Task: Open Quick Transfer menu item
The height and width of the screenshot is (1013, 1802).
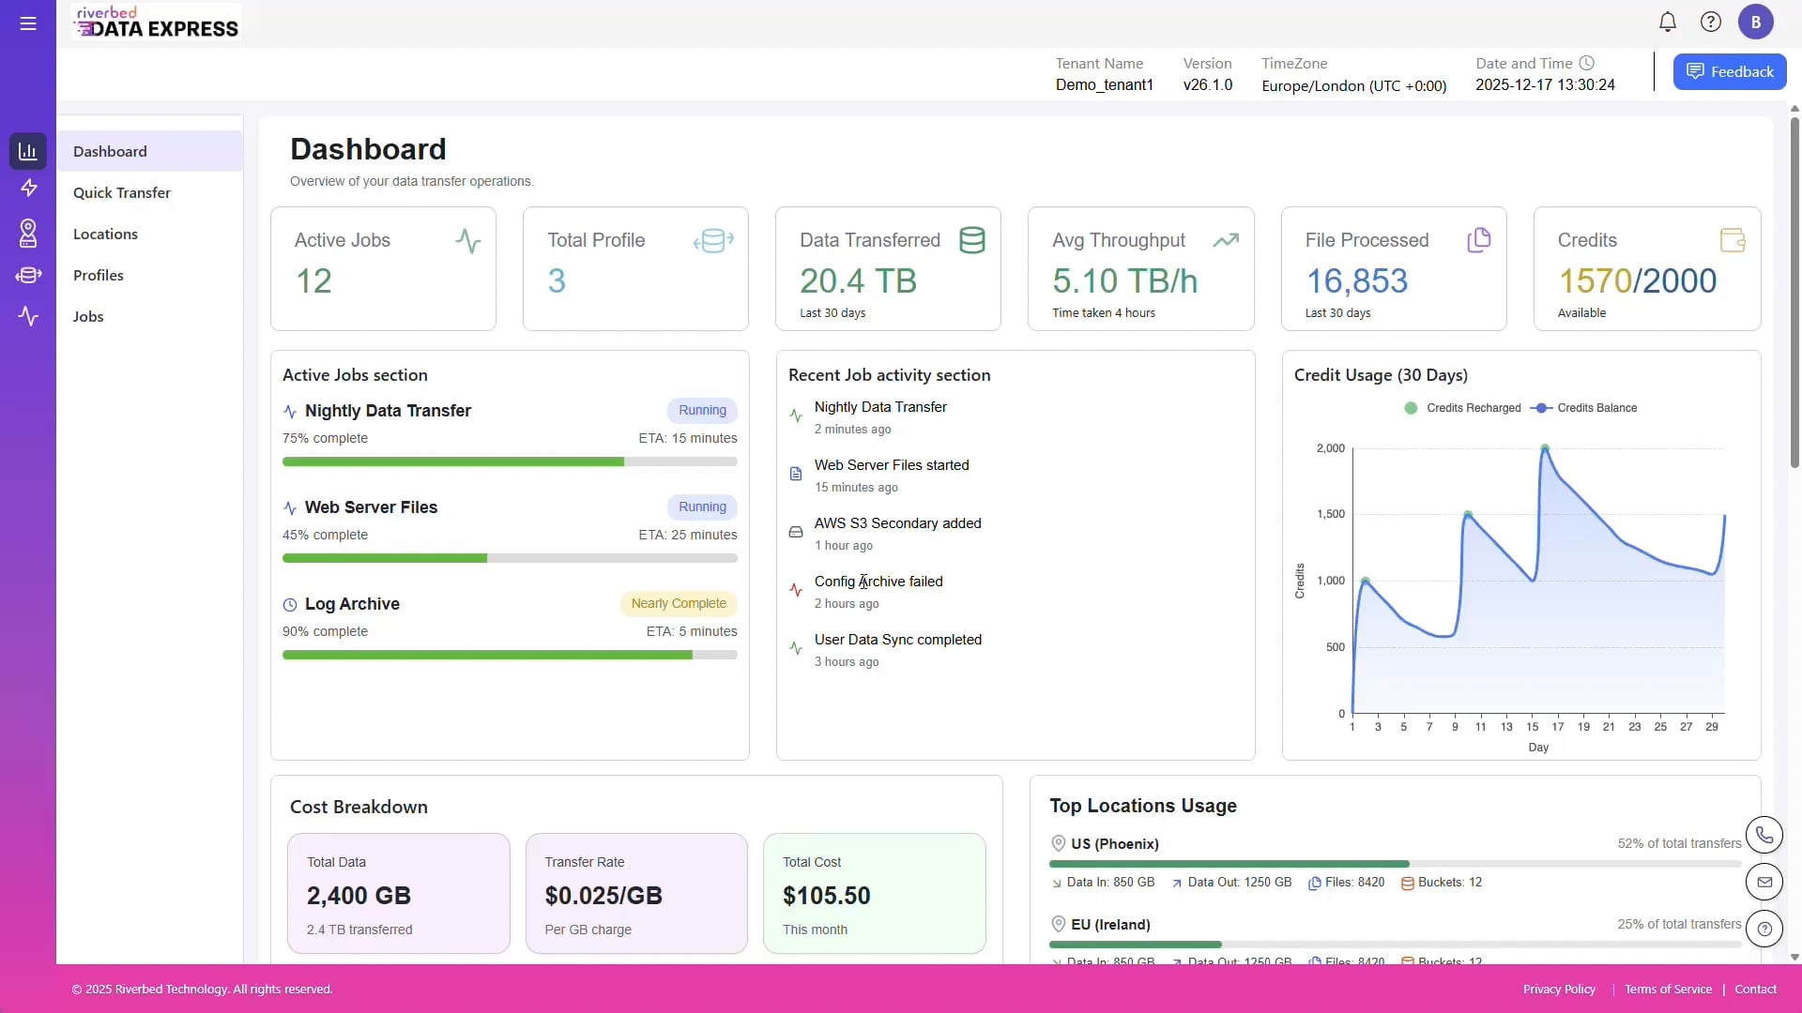Action: (122, 192)
